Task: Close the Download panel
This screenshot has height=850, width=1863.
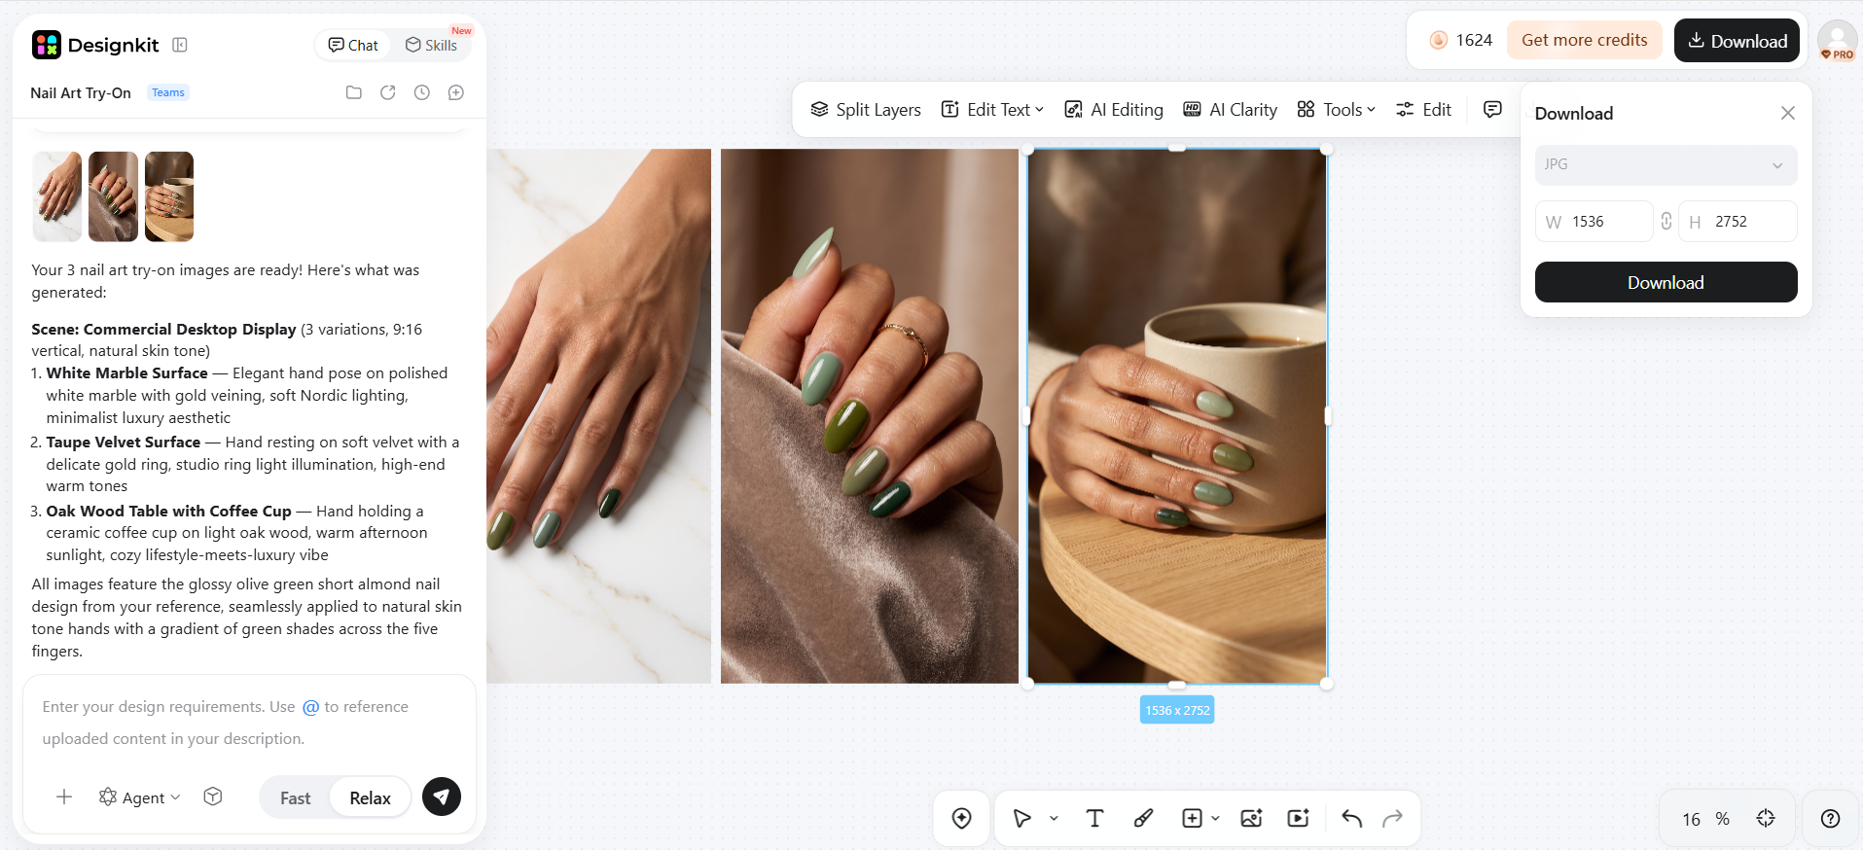Action: [1787, 113]
